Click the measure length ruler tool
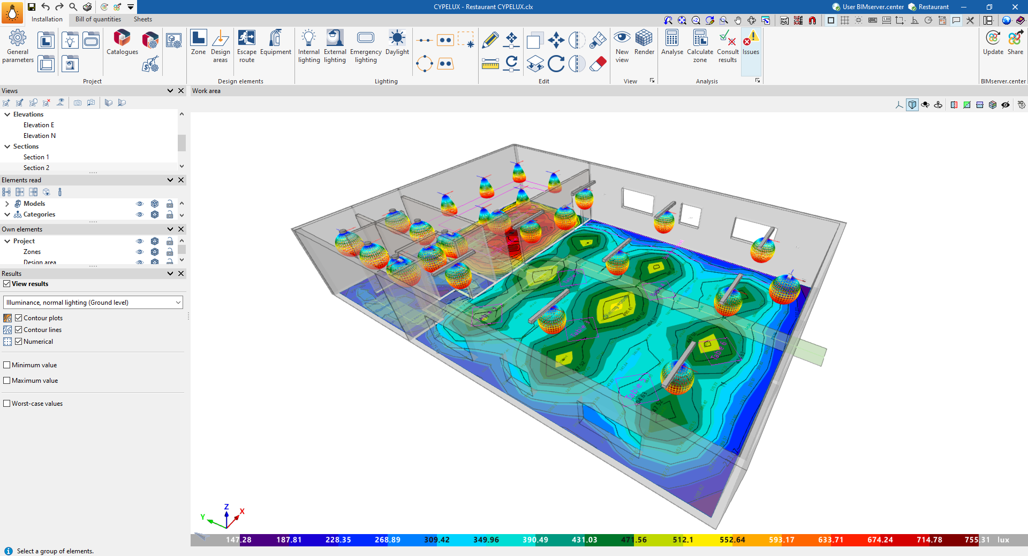Screen dimensions: 1028x556 tap(490, 64)
